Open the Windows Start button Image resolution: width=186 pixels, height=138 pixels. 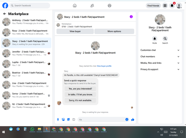(3, 132)
